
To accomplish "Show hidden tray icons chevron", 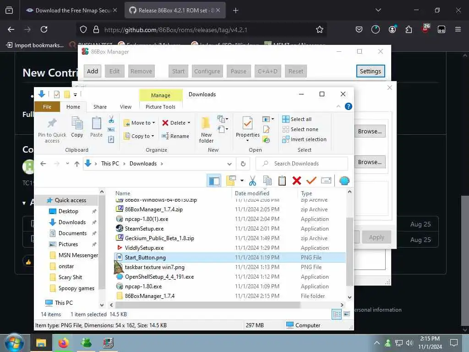I will coord(376,343).
